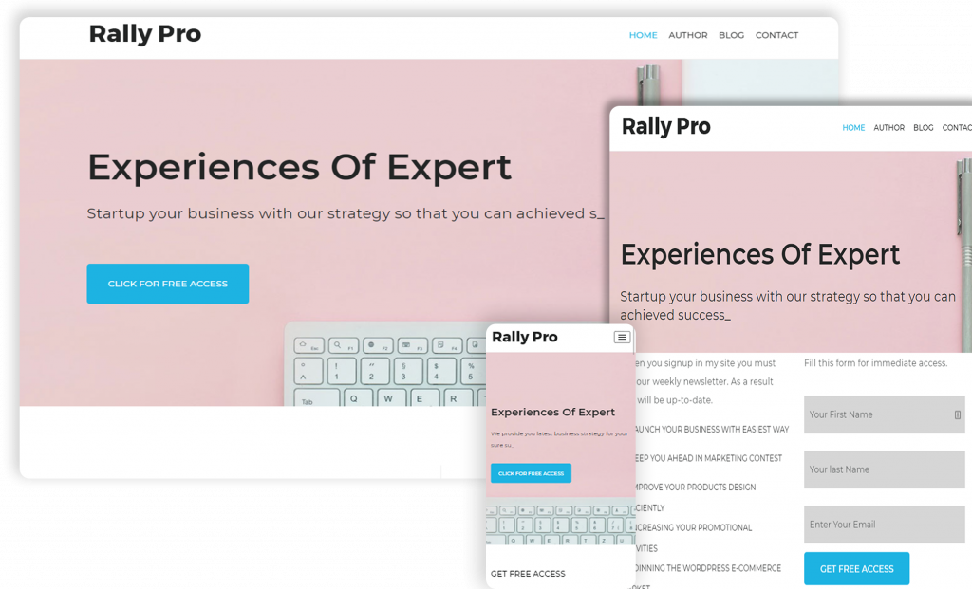Open BLOG in desktop preview navigation
972x589 pixels.
[x=731, y=35]
